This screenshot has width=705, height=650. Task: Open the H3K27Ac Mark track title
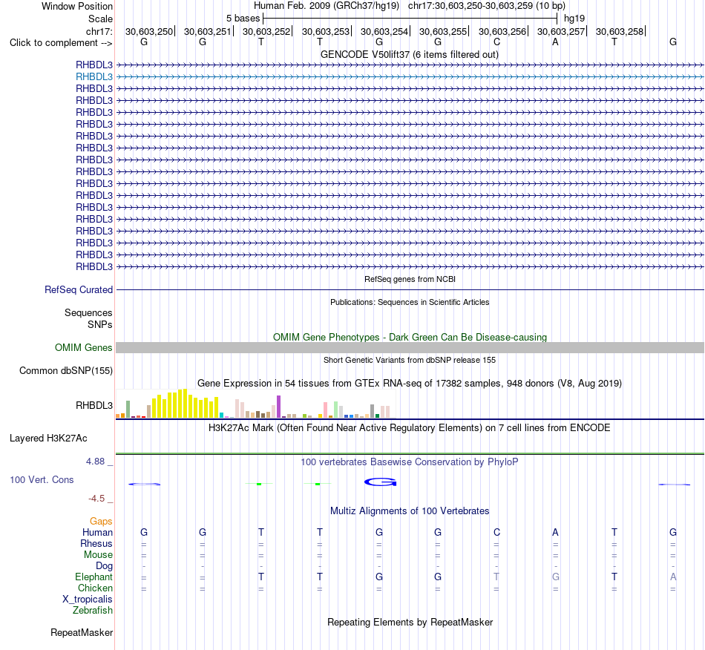coord(410,427)
